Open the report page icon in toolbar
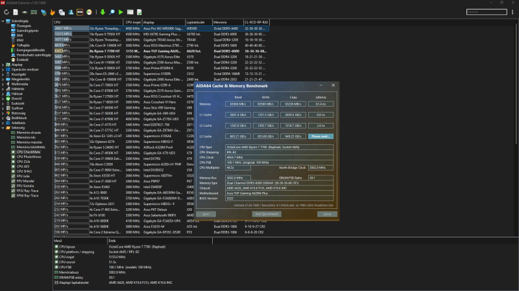Image resolution: width=519 pixels, height=291 pixels. (x=16, y=12)
